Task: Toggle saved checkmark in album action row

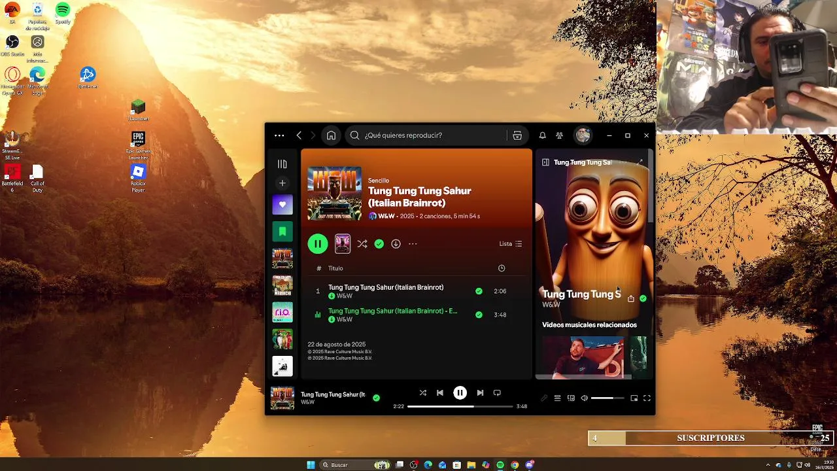Action: tap(379, 244)
